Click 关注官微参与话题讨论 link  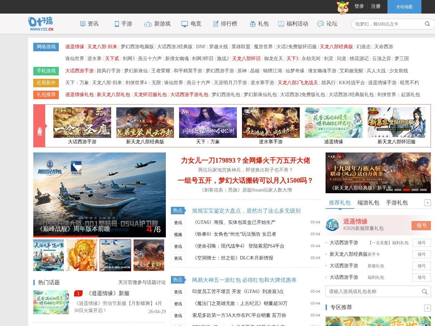point(142,283)
